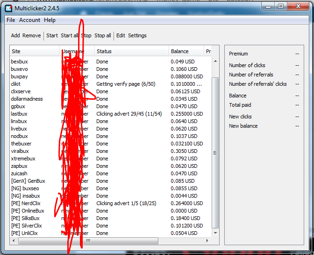Select the dollarmadness site row
This screenshot has height=255, width=314.
pos(111,99)
